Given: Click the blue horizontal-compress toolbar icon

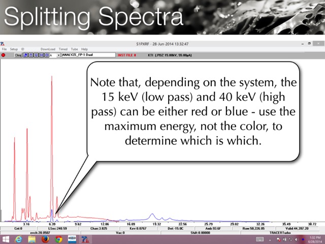Looking at the screenshot, I should pos(41,55).
